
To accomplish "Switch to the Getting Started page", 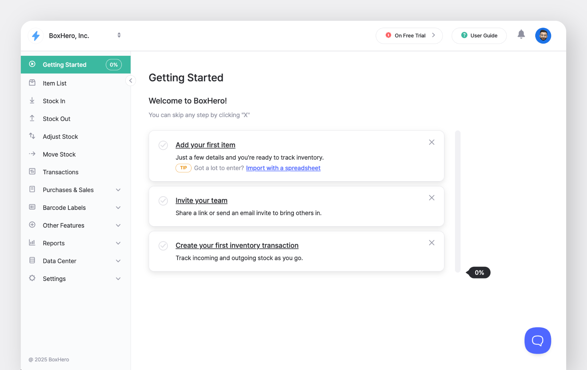I will tap(65, 64).
